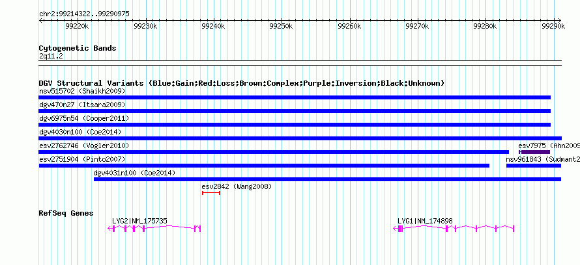The height and width of the screenshot is (265, 580).
Task: Click the nsv961843 (Sudmant) label
Action: coord(543,159)
